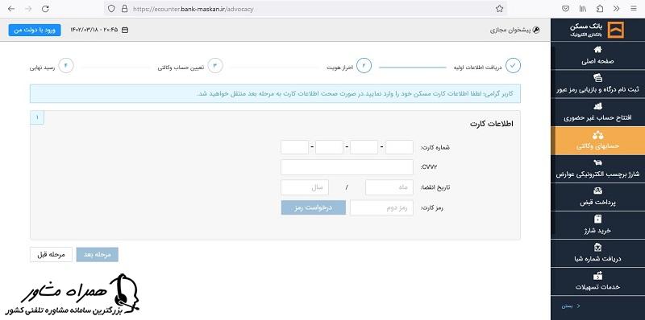
Task: Open the browser hamburger menu
Action: (x=633, y=9)
